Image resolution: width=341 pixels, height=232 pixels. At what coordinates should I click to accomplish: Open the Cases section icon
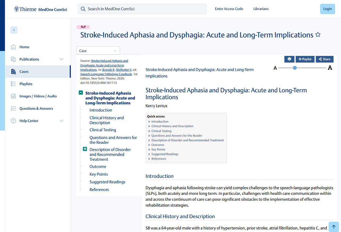tap(13, 71)
